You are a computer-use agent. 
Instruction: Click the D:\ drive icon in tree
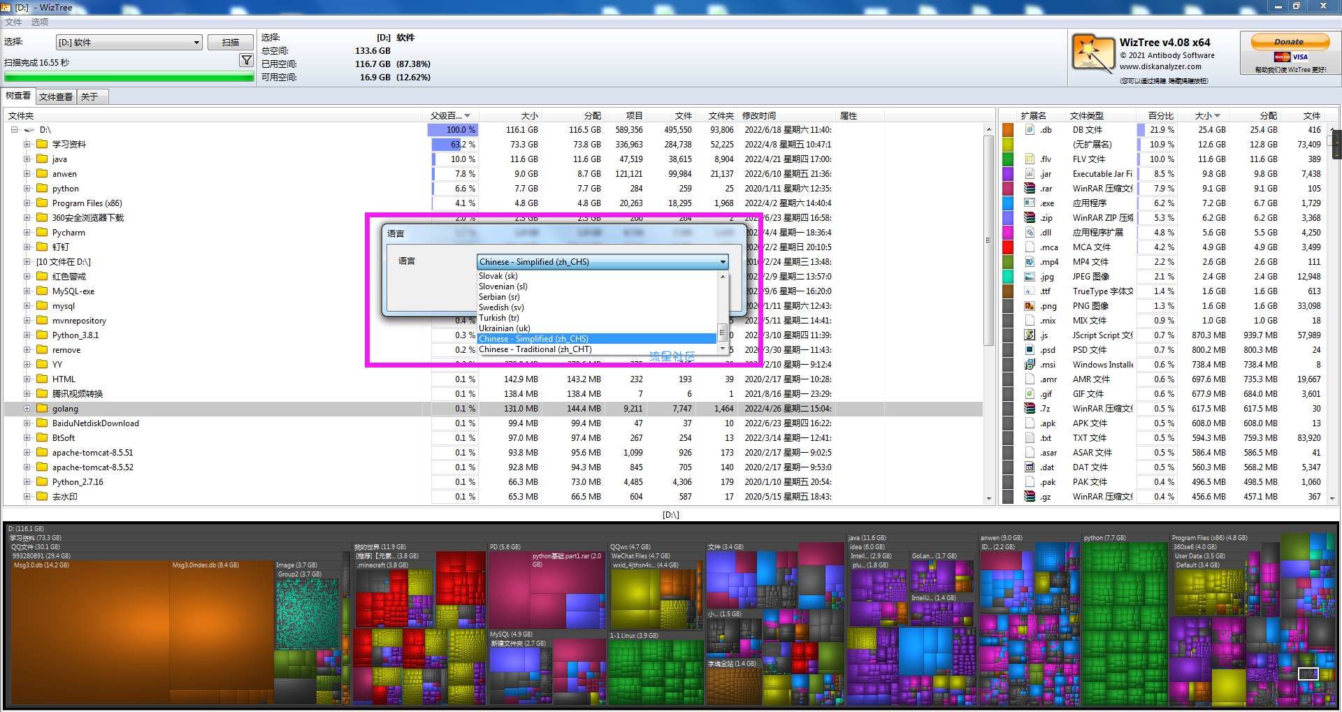[29, 130]
